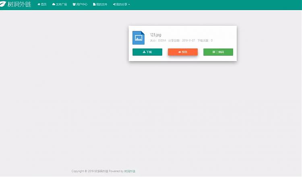Click the blue image file icon
The width and height of the screenshot is (302, 177).
point(139,38)
